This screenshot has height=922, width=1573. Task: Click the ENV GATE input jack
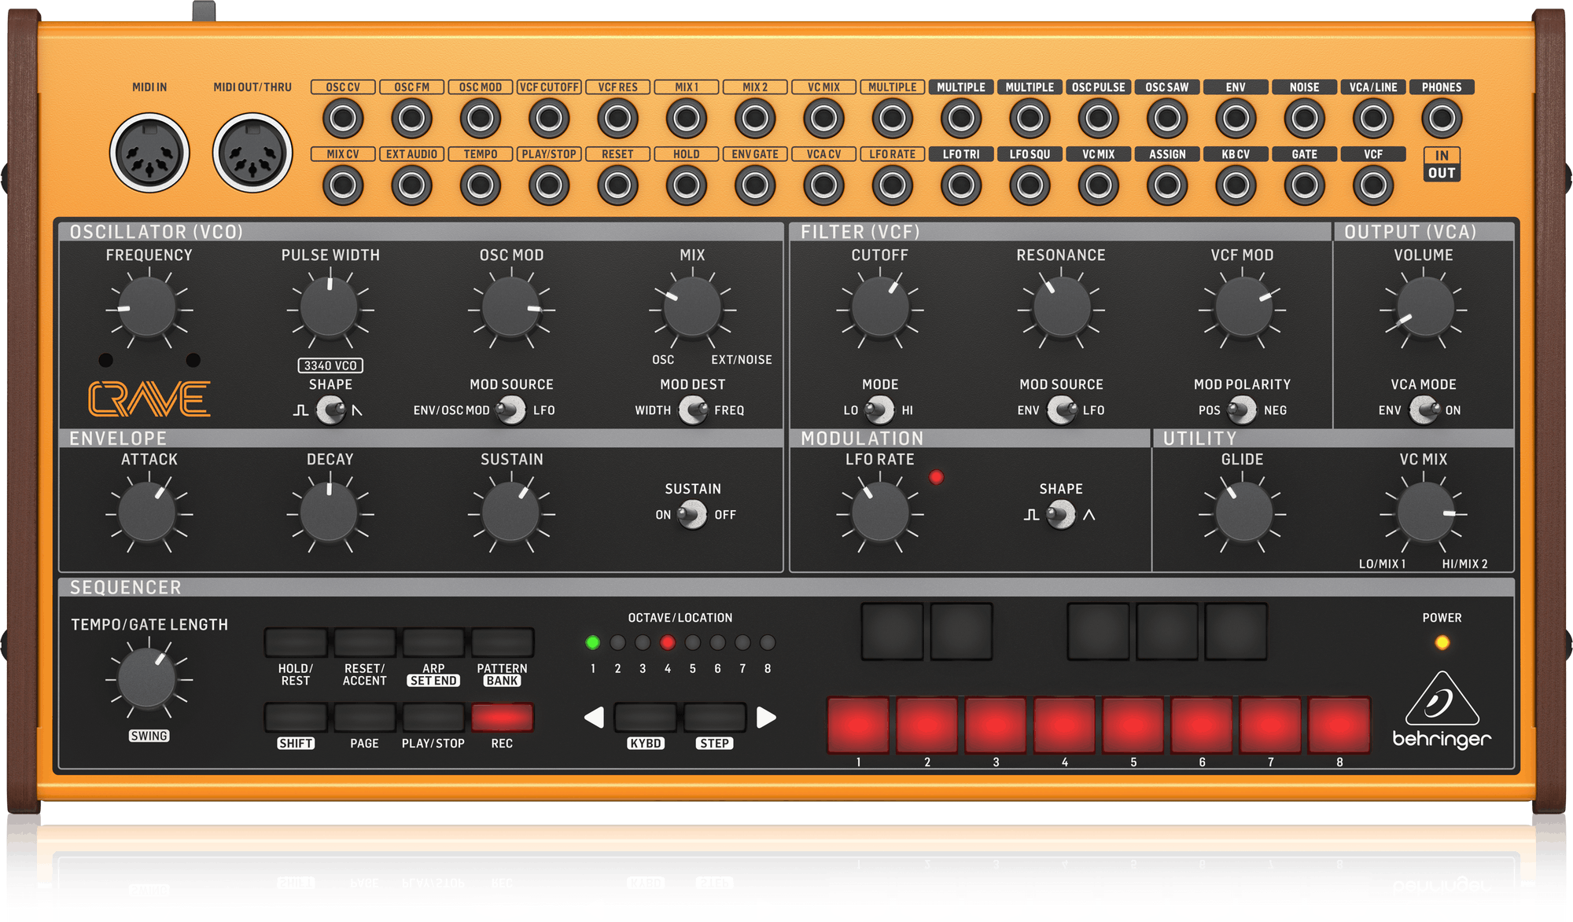[755, 186]
